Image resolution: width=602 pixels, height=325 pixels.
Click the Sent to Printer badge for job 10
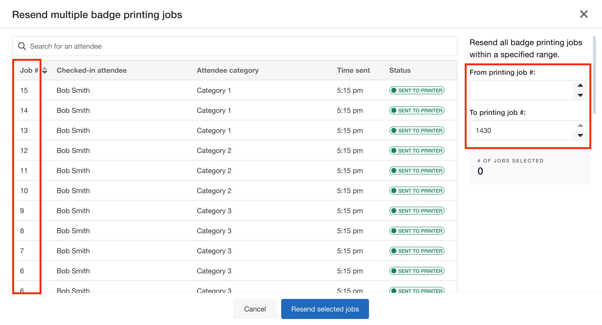tap(417, 191)
